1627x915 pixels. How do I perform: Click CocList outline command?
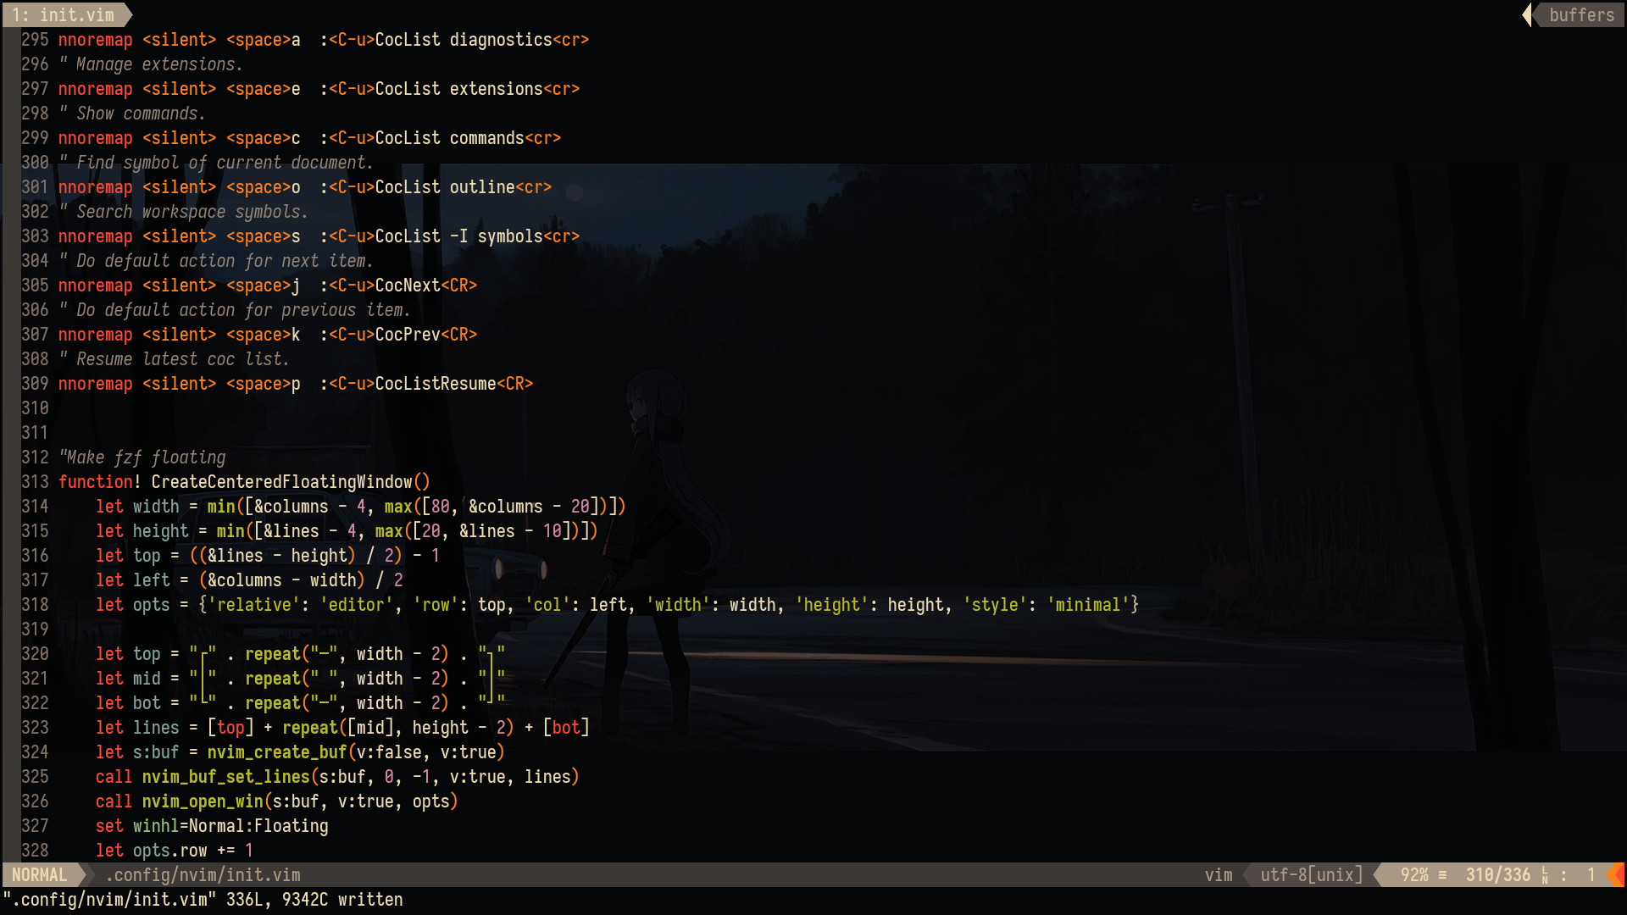445,187
